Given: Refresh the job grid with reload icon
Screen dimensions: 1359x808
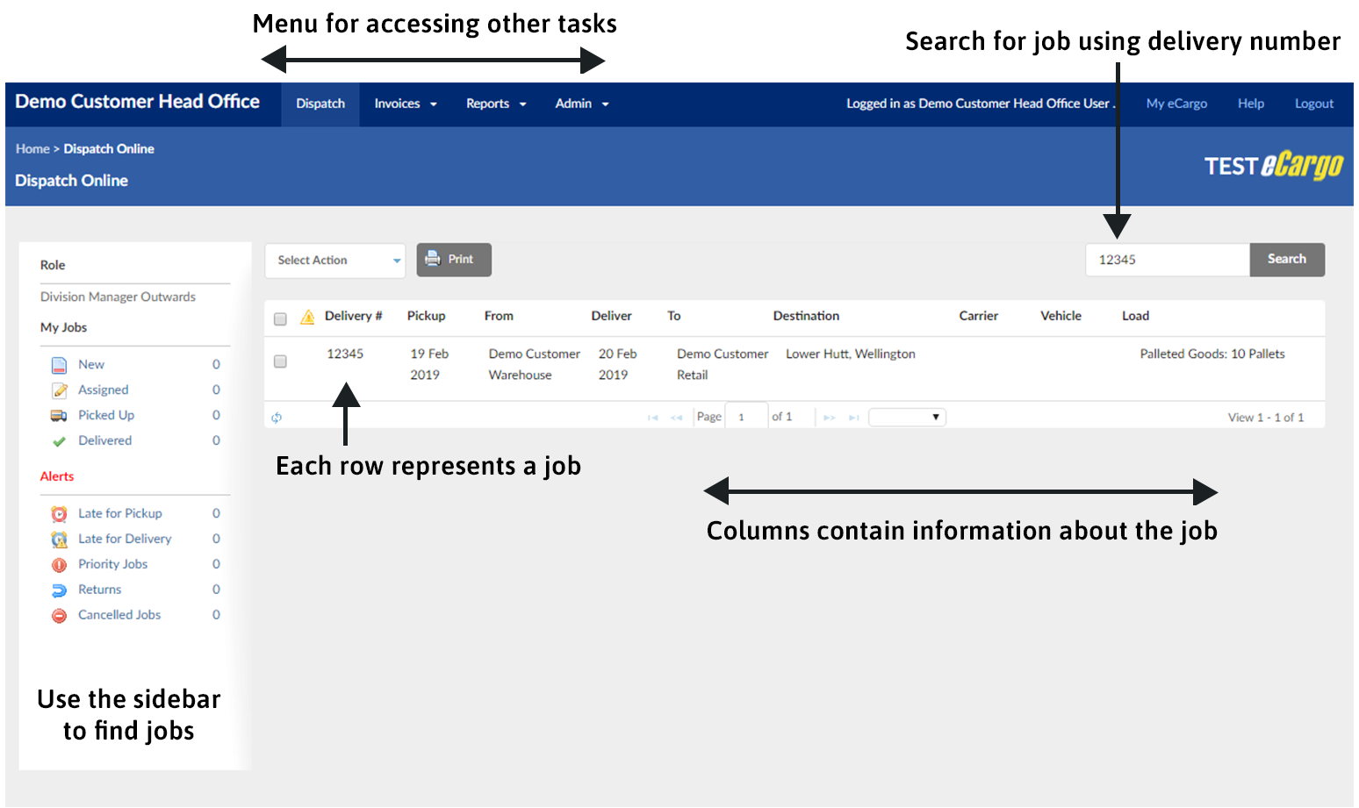Looking at the screenshot, I should pos(277,418).
